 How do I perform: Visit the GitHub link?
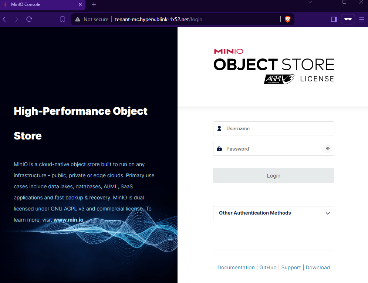[x=268, y=267]
